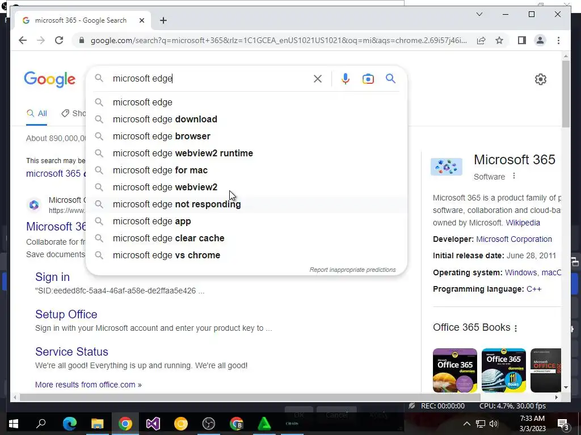Open Windows Start menu
Image resolution: width=581 pixels, height=435 pixels.
(x=14, y=424)
